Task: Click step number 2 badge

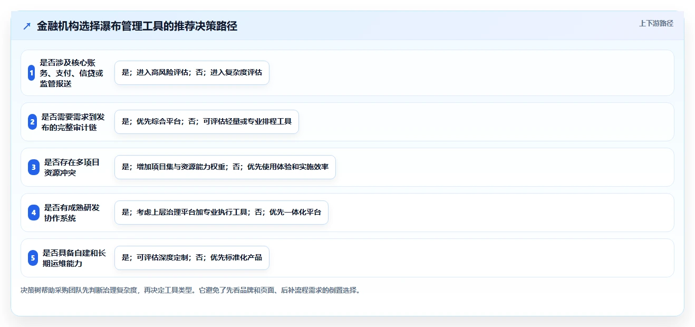Action: pyautogui.click(x=33, y=122)
